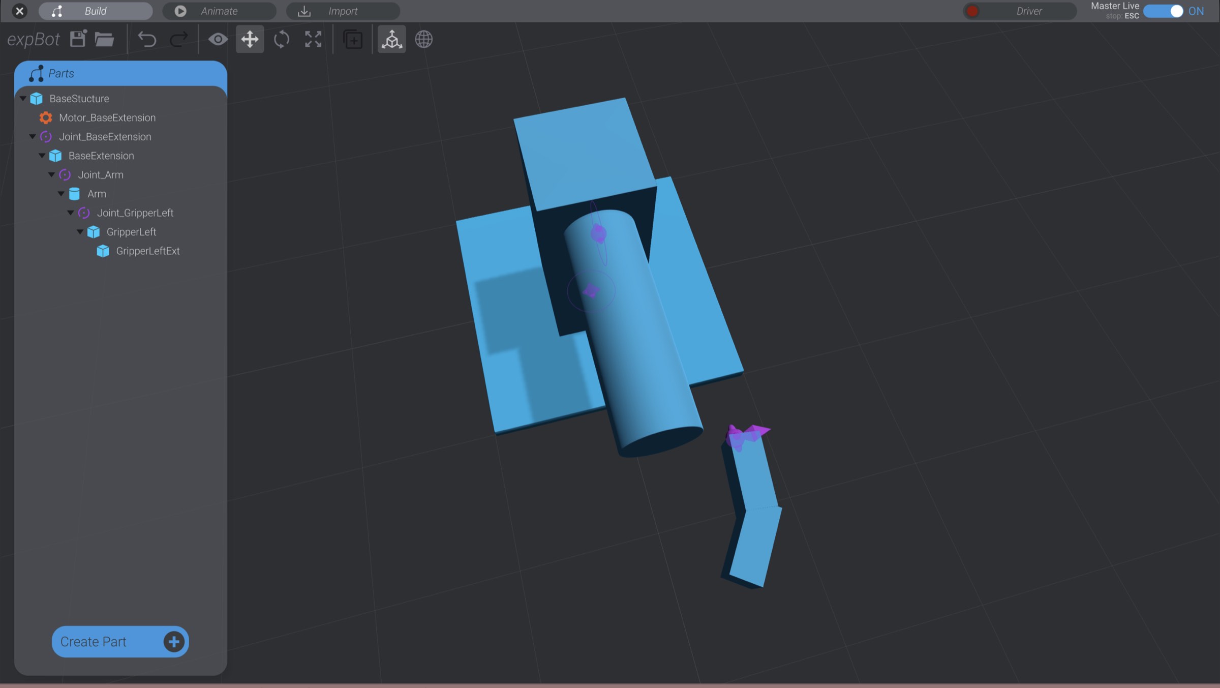The height and width of the screenshot is (688, 1220).
Task: Select the Motor_BaseExtension part
Action: pos(107,117)
